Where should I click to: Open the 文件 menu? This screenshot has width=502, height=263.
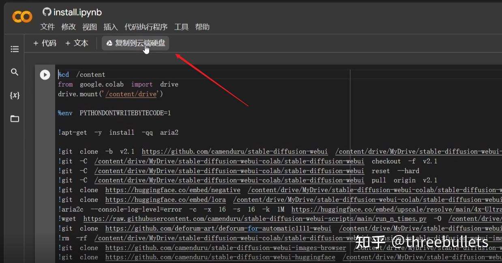[x=47, y=27]
